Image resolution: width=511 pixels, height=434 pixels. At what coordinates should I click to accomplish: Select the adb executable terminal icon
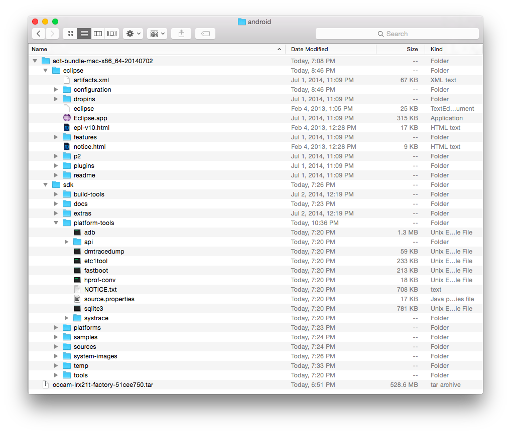(78, 232)
